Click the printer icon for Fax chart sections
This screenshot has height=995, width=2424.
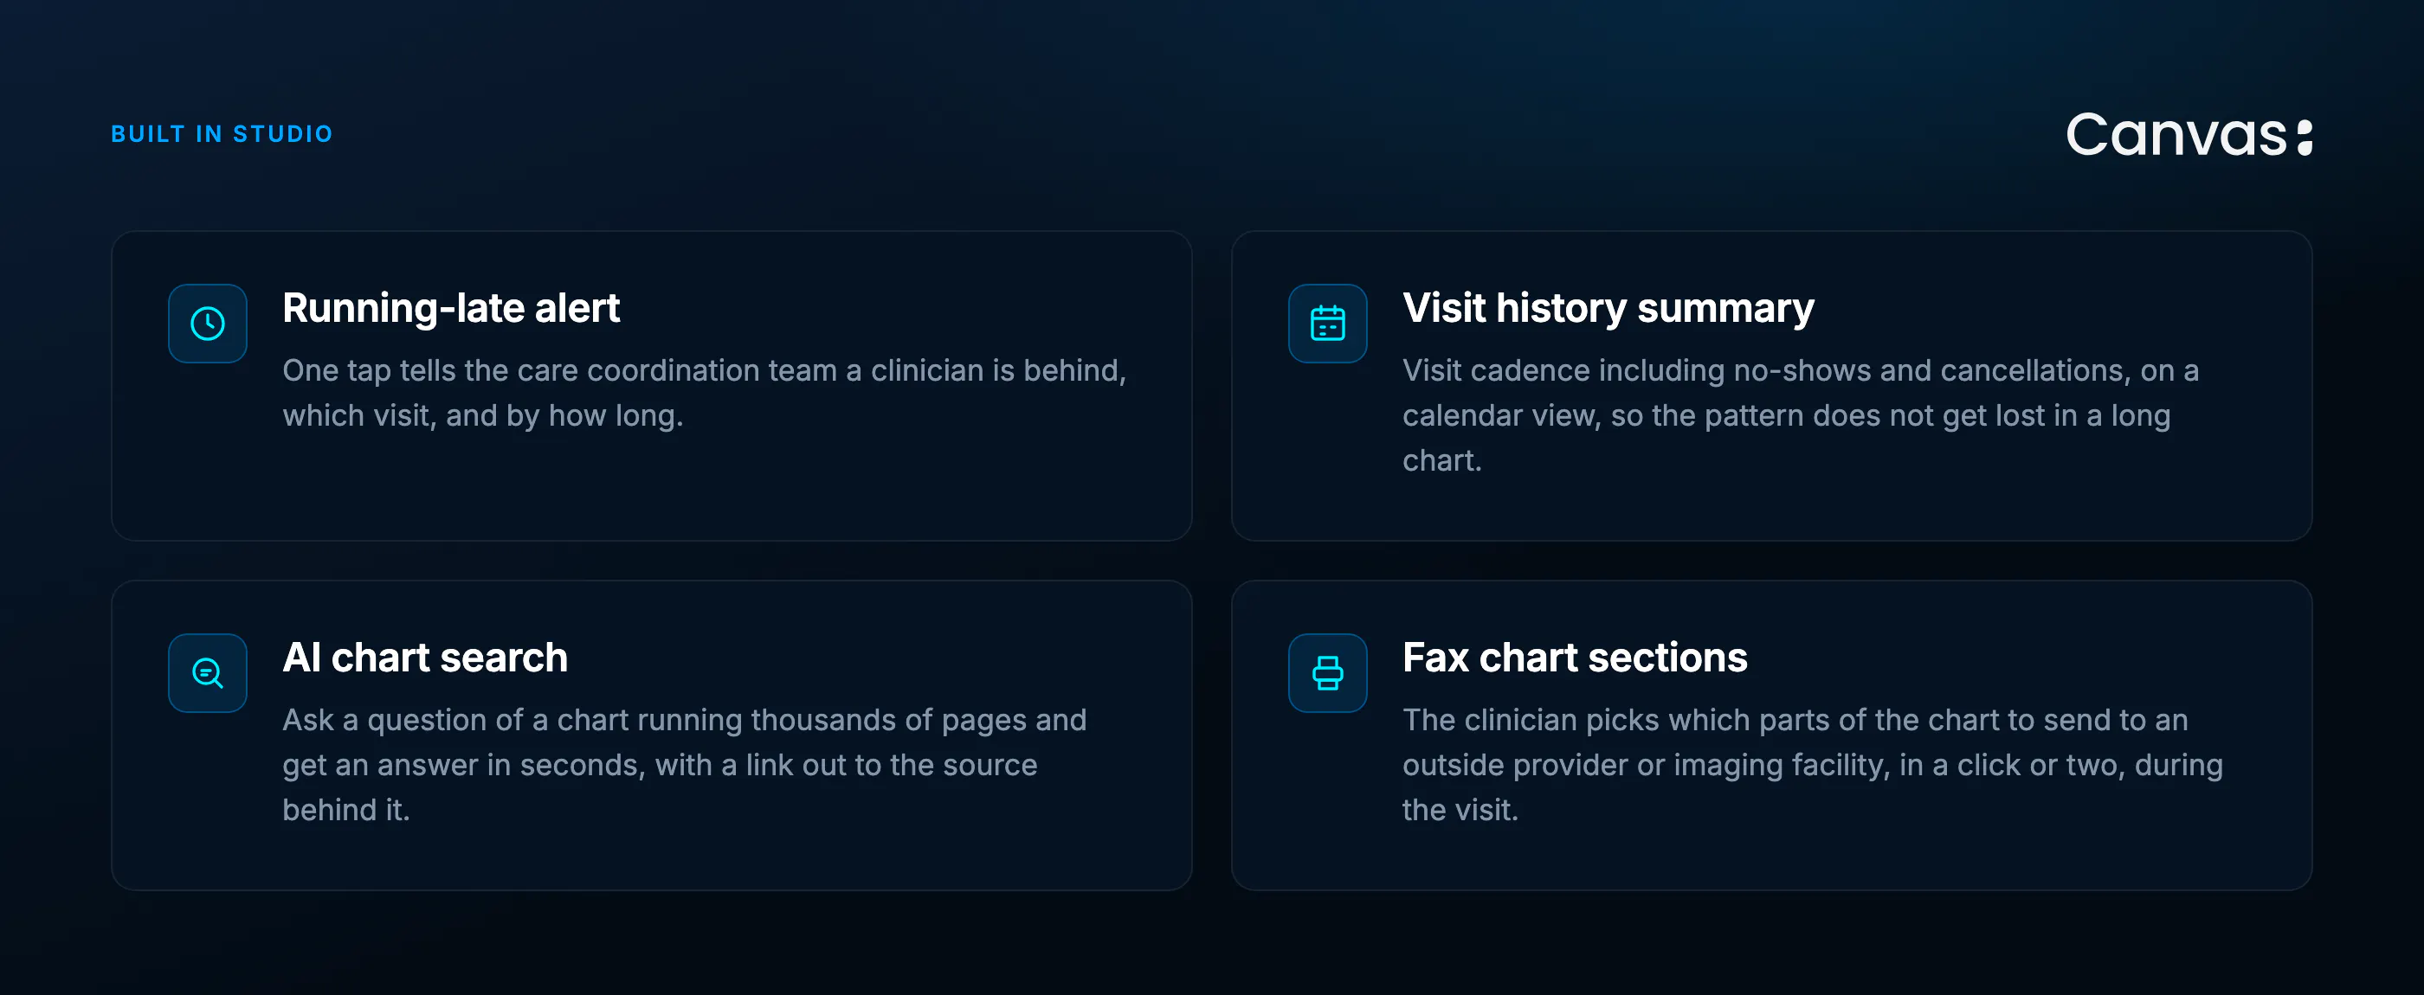click(x=1327, y=672)
